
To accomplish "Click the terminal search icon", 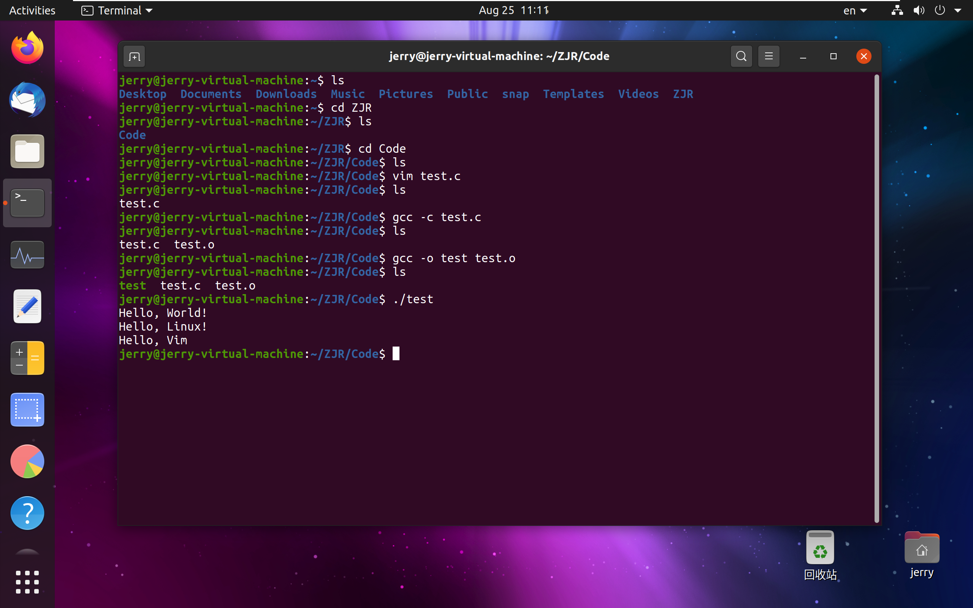I will 741,56.
